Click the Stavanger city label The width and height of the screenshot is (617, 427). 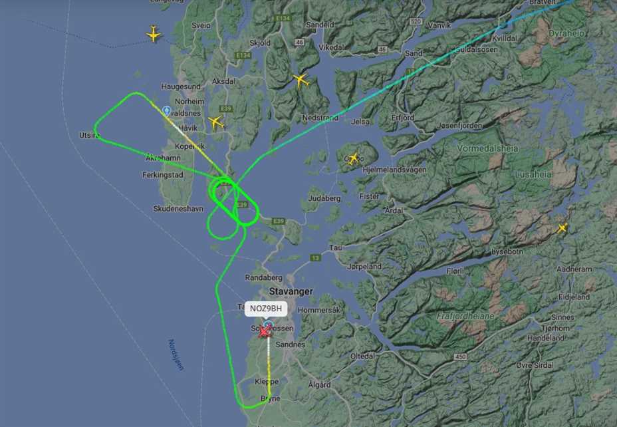click(x=291, y=291)
